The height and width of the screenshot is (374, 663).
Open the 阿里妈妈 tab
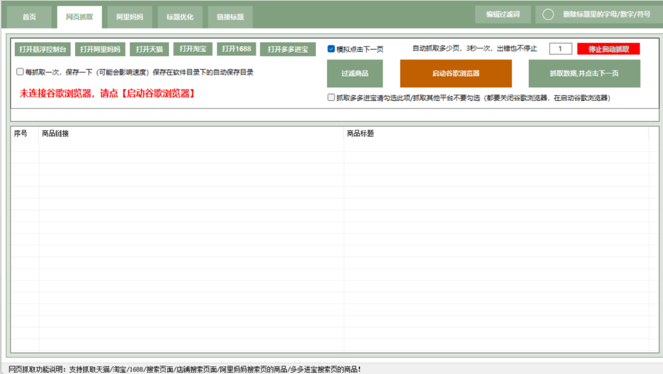pyautogui.click(x=129, y=17)
